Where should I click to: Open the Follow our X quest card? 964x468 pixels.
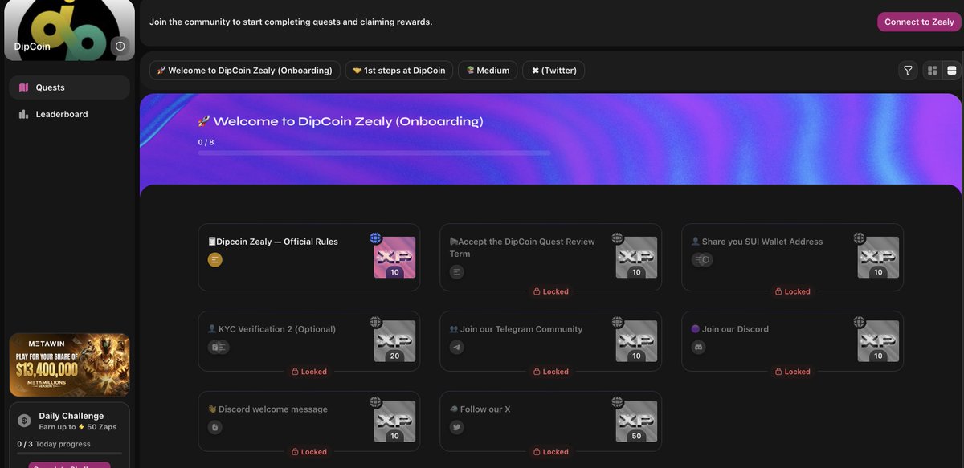(x=550, y=421)
